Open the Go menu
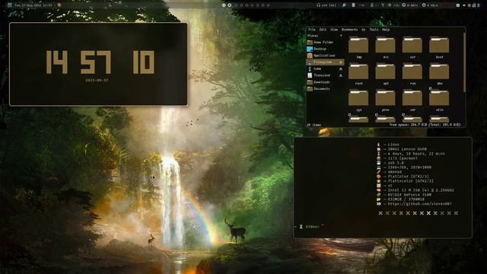487x274 pixels. coord(364,30)
